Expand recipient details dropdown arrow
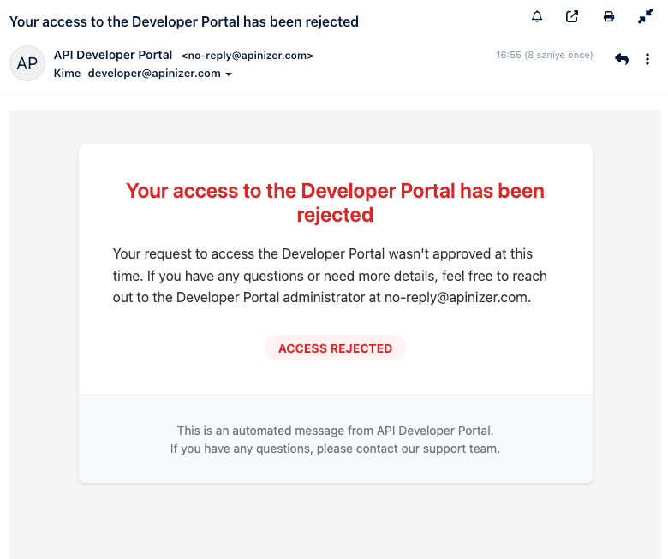This screenshot has height=559, width=668. pyautogui.click(x=229, y=74)
